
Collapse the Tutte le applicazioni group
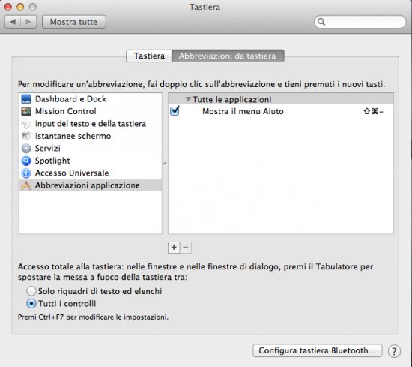coord(188,99)
